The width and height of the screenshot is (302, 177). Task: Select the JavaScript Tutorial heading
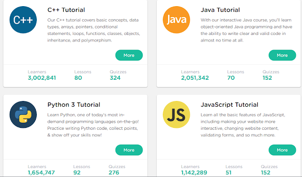pos(229,105)
